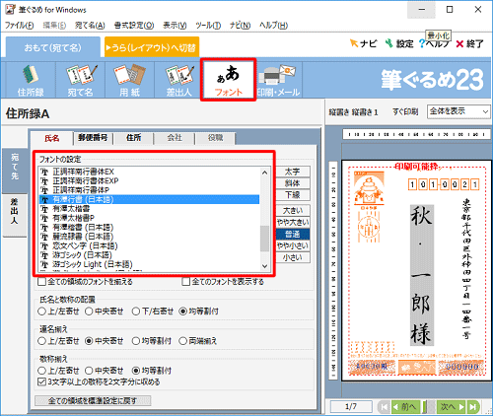Image resolution: width=493 pixels, height=416 pixels.
Task: Click the 前へ previous record button
Action: (x=405, y=407)
